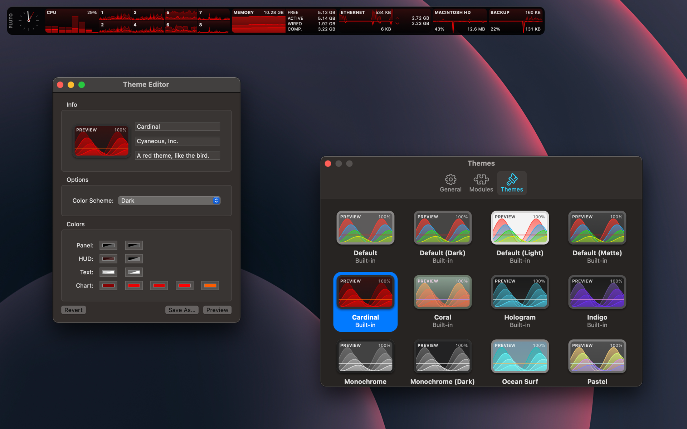Image resolution: width=687 pixels, height=429 pixels.
Task: Click the first HUD color swatch
Action: (x=108, y=258)
